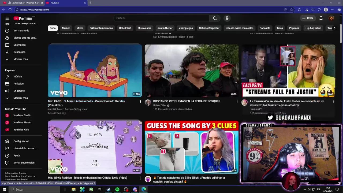This screenshot has width=343, height=193.
Task: Click the Windows Start button
Action: (x=4, y=190)
